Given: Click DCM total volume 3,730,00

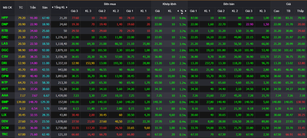Looking at the screenshot, I should 61,128.
